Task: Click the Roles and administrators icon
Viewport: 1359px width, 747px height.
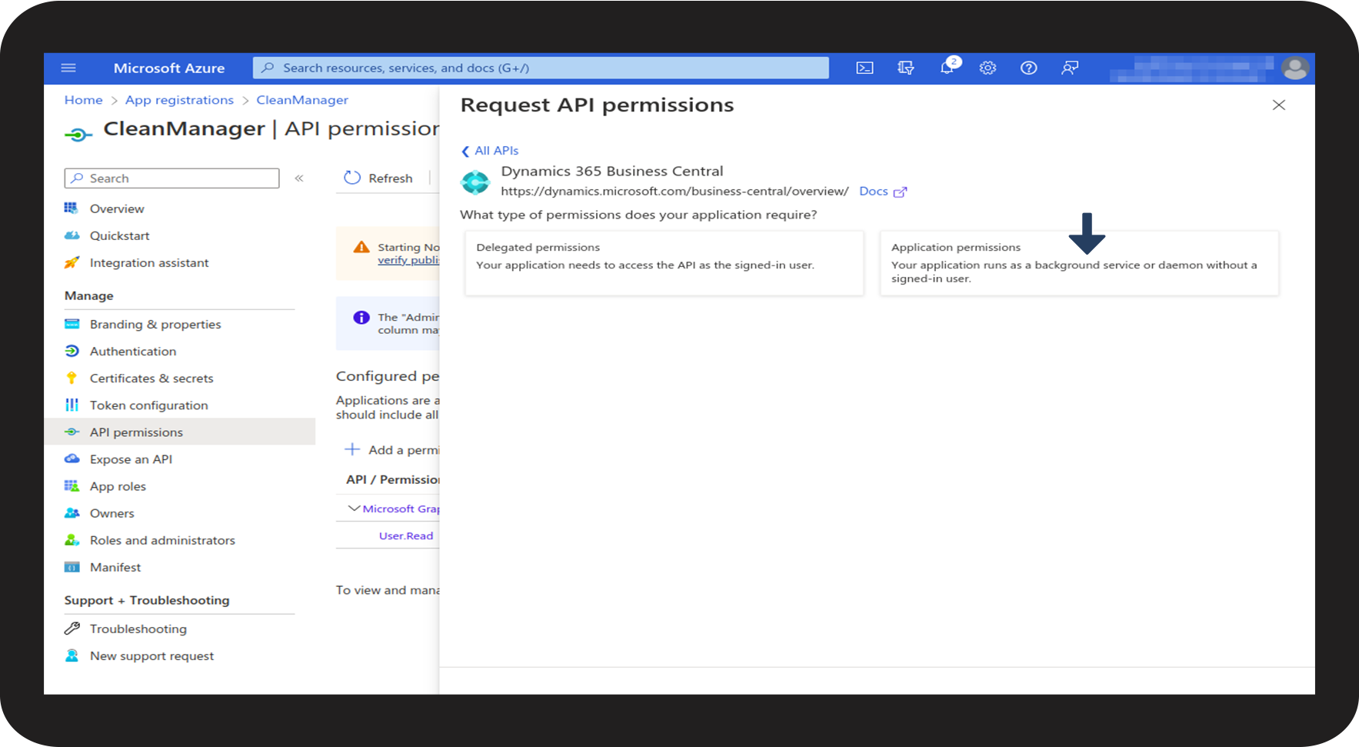Action: pos(72,539)
